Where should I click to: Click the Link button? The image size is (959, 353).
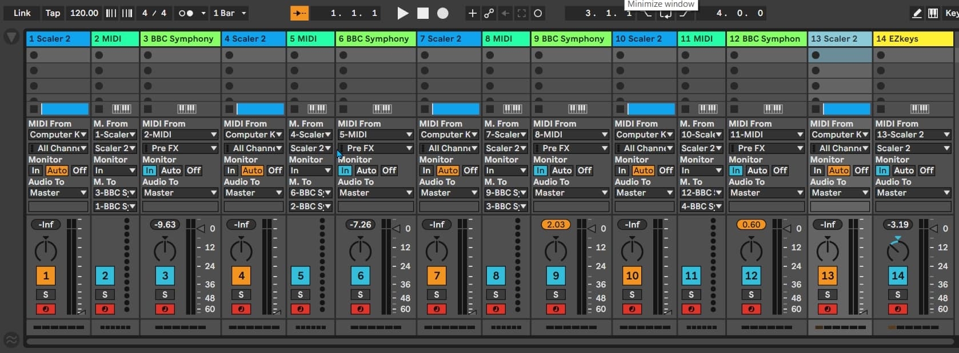22,13
